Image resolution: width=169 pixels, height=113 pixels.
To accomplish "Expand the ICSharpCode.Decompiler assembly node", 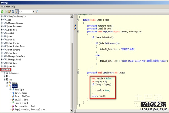I will (2, 16).
